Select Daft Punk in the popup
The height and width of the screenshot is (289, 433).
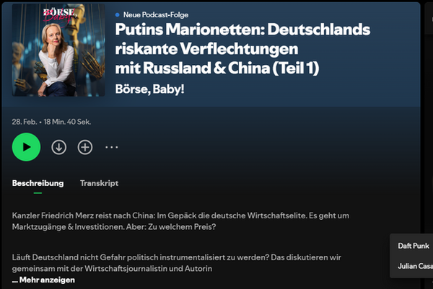click(x=414, y=246)
